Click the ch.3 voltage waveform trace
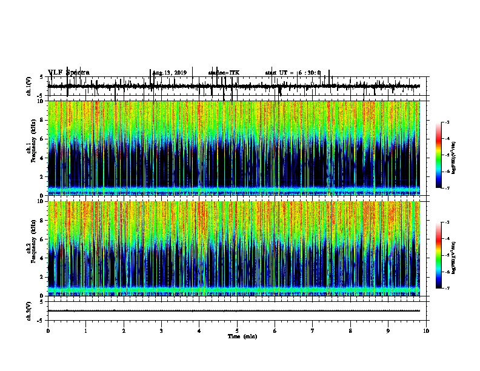The height and width of the screenshot is (371, 480). pos(234,311)
